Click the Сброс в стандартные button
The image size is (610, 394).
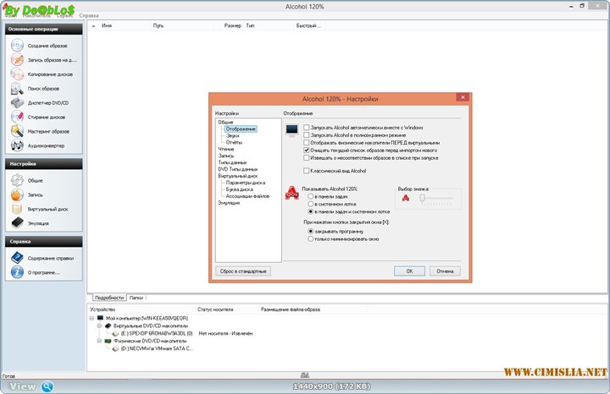[x=243, y=271]
